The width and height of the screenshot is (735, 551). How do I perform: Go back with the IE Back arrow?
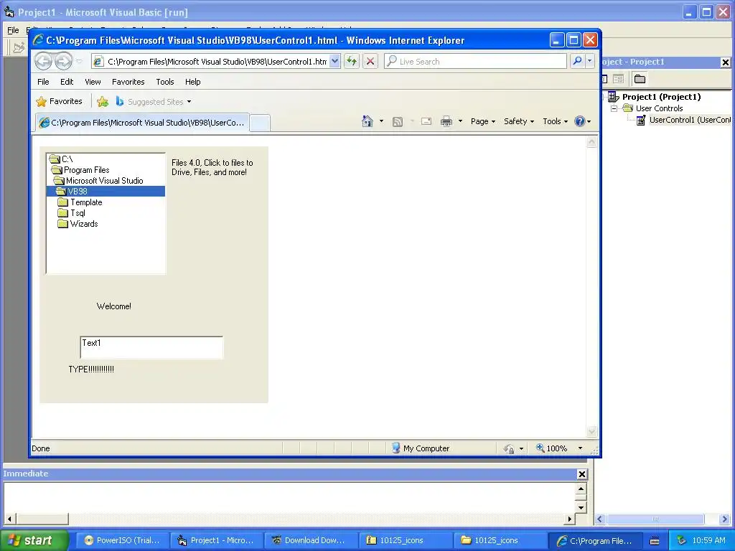[x=44, y=61]
